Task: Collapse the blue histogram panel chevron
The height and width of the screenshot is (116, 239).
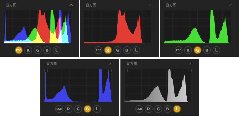Action: 111,64
